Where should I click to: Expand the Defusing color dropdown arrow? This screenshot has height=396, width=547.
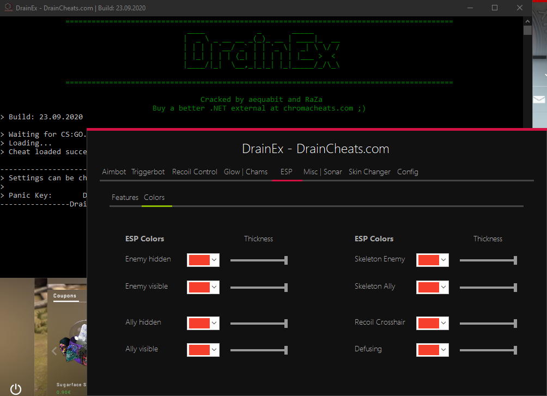[443, 350]
